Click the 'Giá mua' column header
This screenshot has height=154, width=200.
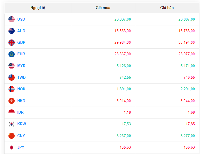point(103,8)
